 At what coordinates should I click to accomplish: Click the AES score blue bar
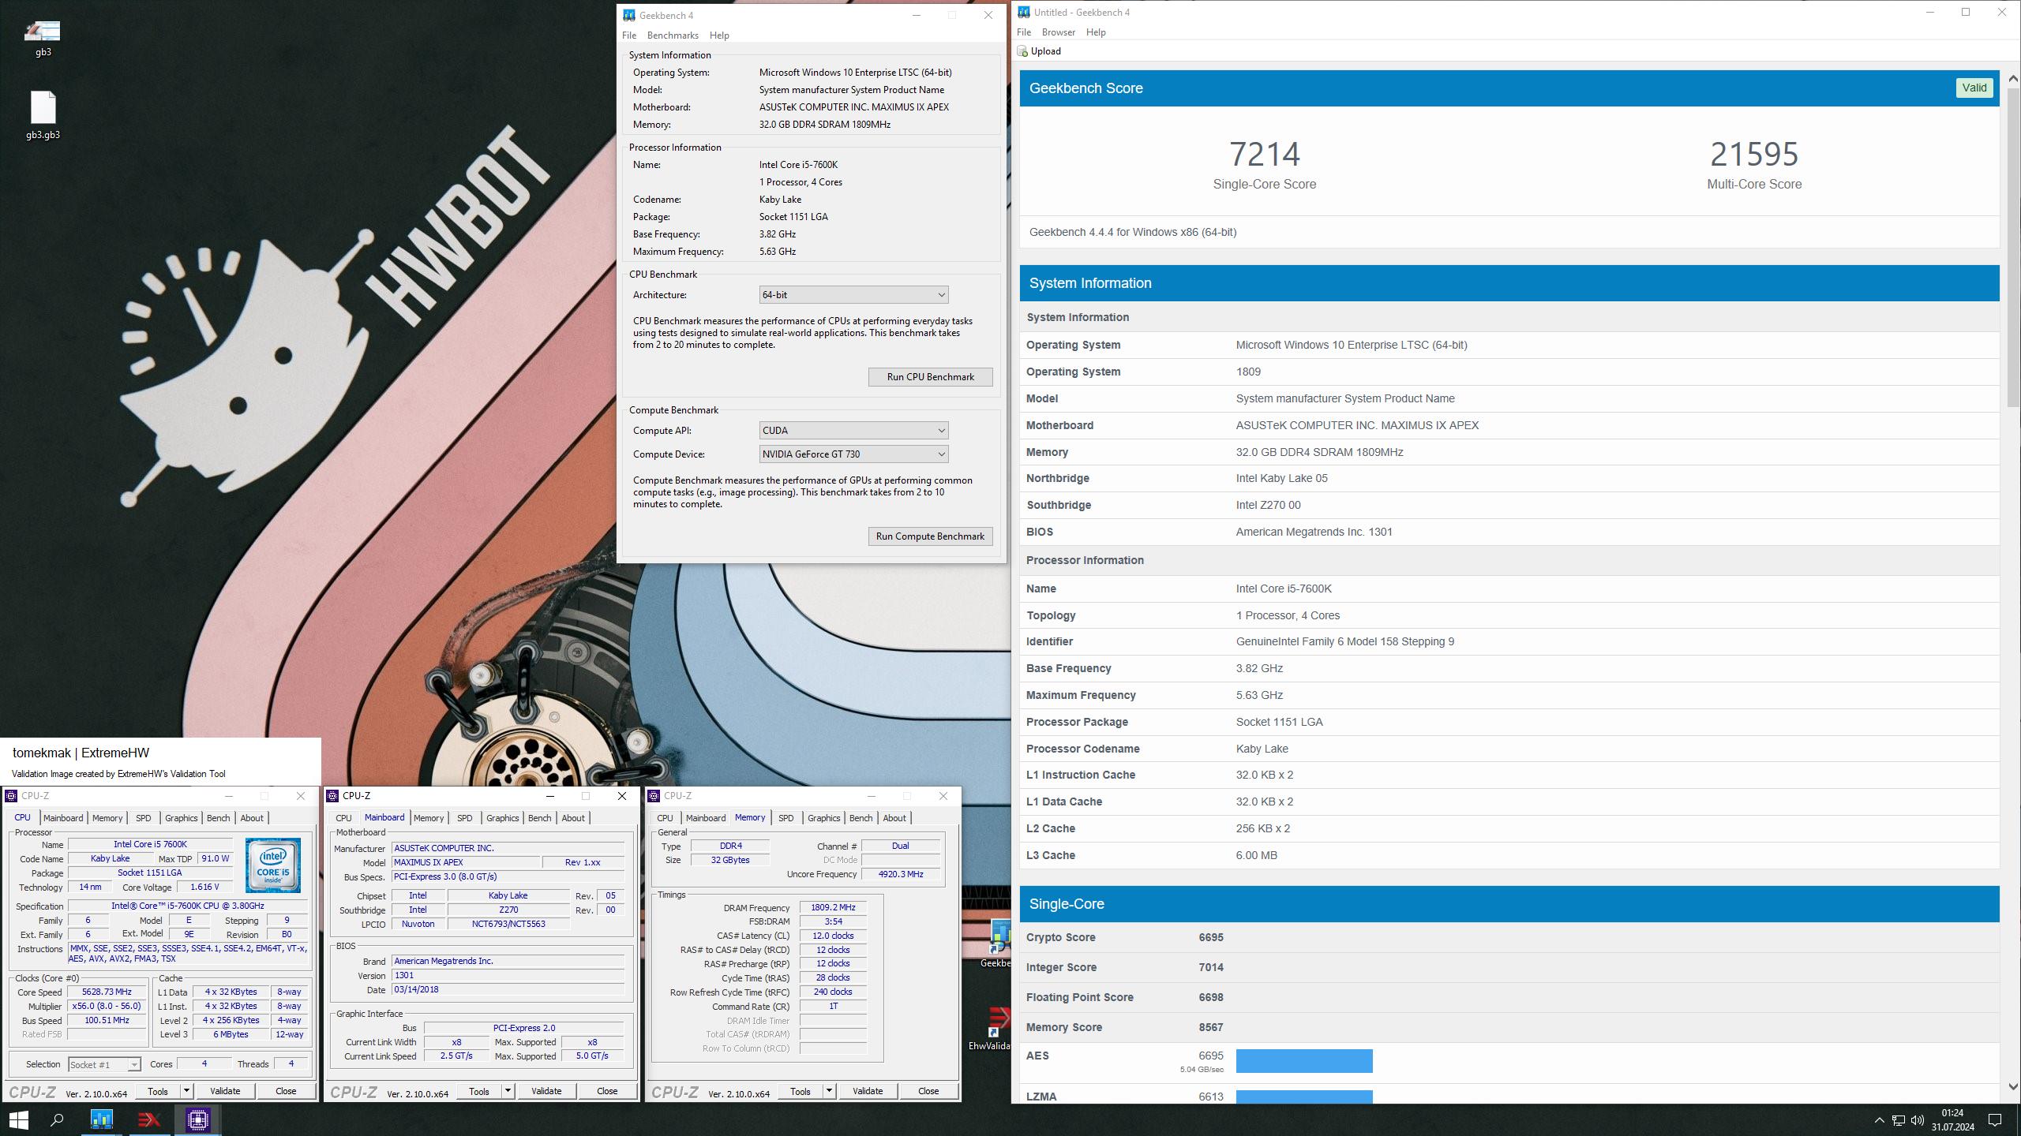1304,1061
